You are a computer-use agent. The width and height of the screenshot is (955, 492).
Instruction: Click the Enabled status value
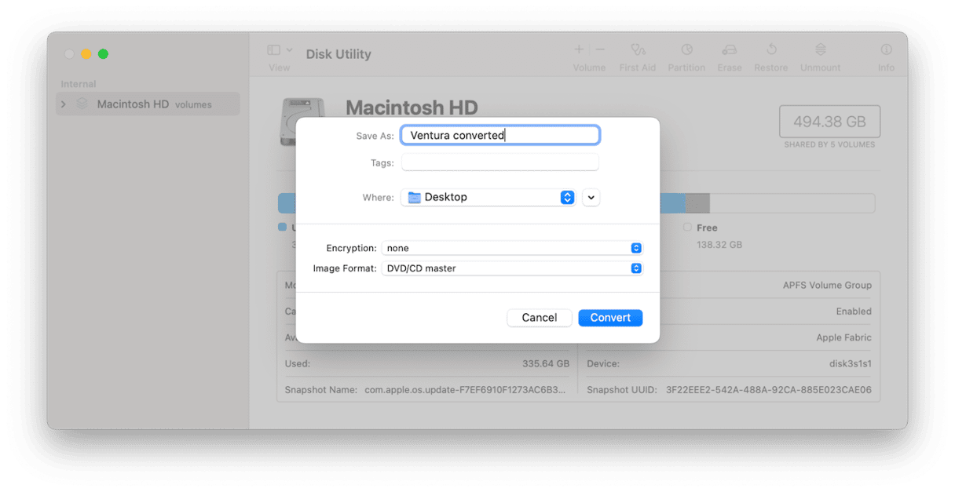[x=854, y=312]
